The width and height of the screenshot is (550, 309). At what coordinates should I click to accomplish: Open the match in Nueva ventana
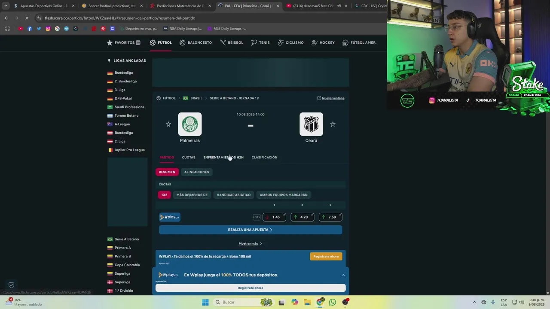click(x=331, y=98)
